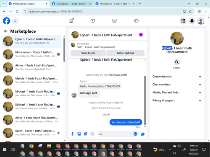
Task: Open the Windows notification center icon
Action: (x=204, y=149)
